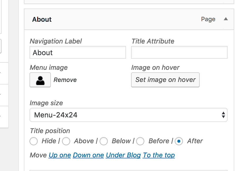Select "Hide" title position

(x=34, y=141)
